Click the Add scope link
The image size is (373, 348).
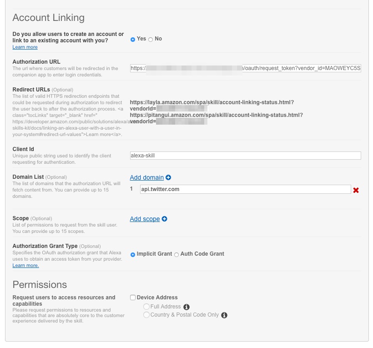(145, 219)
